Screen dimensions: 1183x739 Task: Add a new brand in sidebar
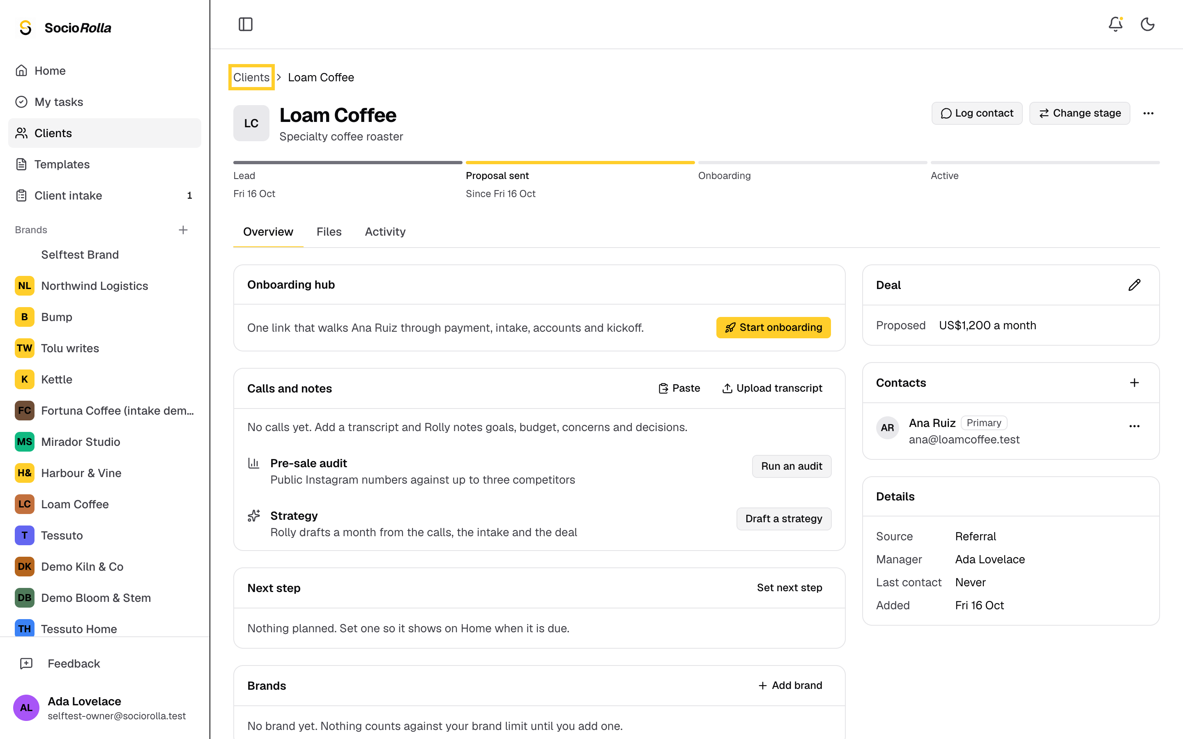pos(183,230)
